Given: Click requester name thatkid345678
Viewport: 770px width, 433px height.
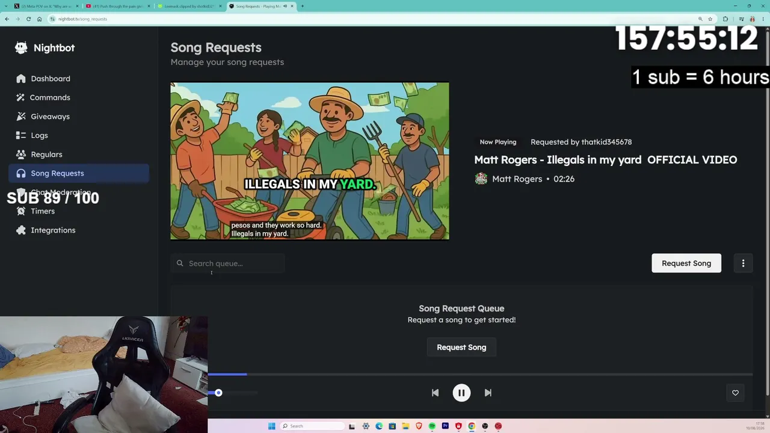Looking at the screenshot, I should 606,142.
